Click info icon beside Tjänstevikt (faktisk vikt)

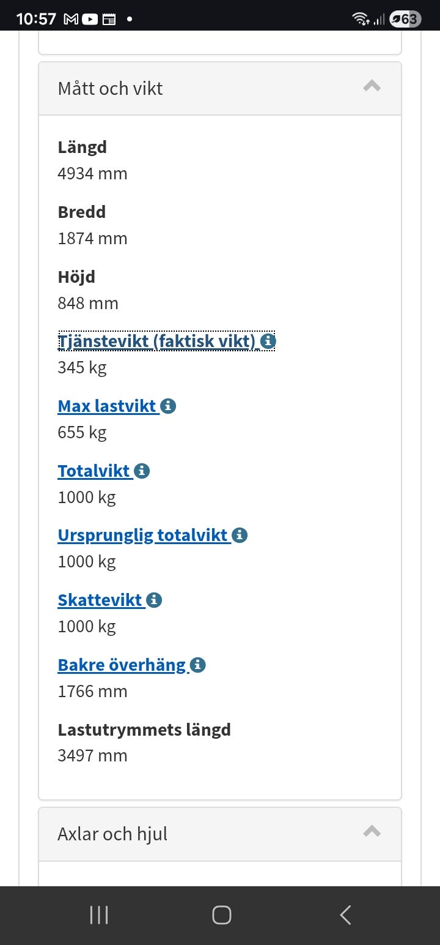tap(268, 342)
